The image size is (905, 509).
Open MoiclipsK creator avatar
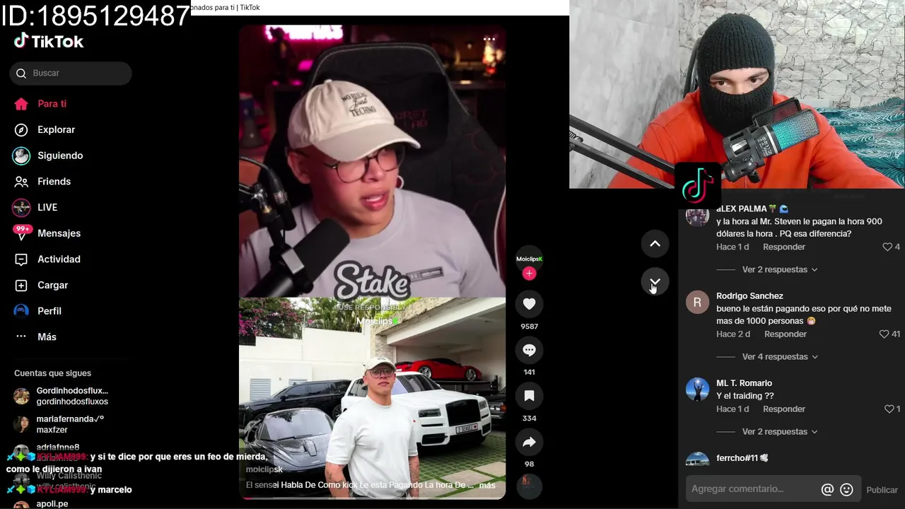[530, 259]
